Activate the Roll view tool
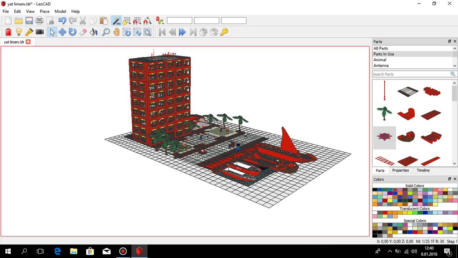Image resolution: width=458 pixels, height=258 pixels. point(137,32)
